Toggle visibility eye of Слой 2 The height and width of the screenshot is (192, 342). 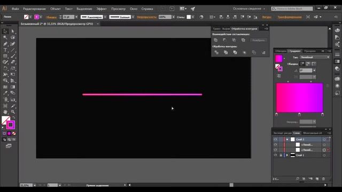tap(275, 139)
